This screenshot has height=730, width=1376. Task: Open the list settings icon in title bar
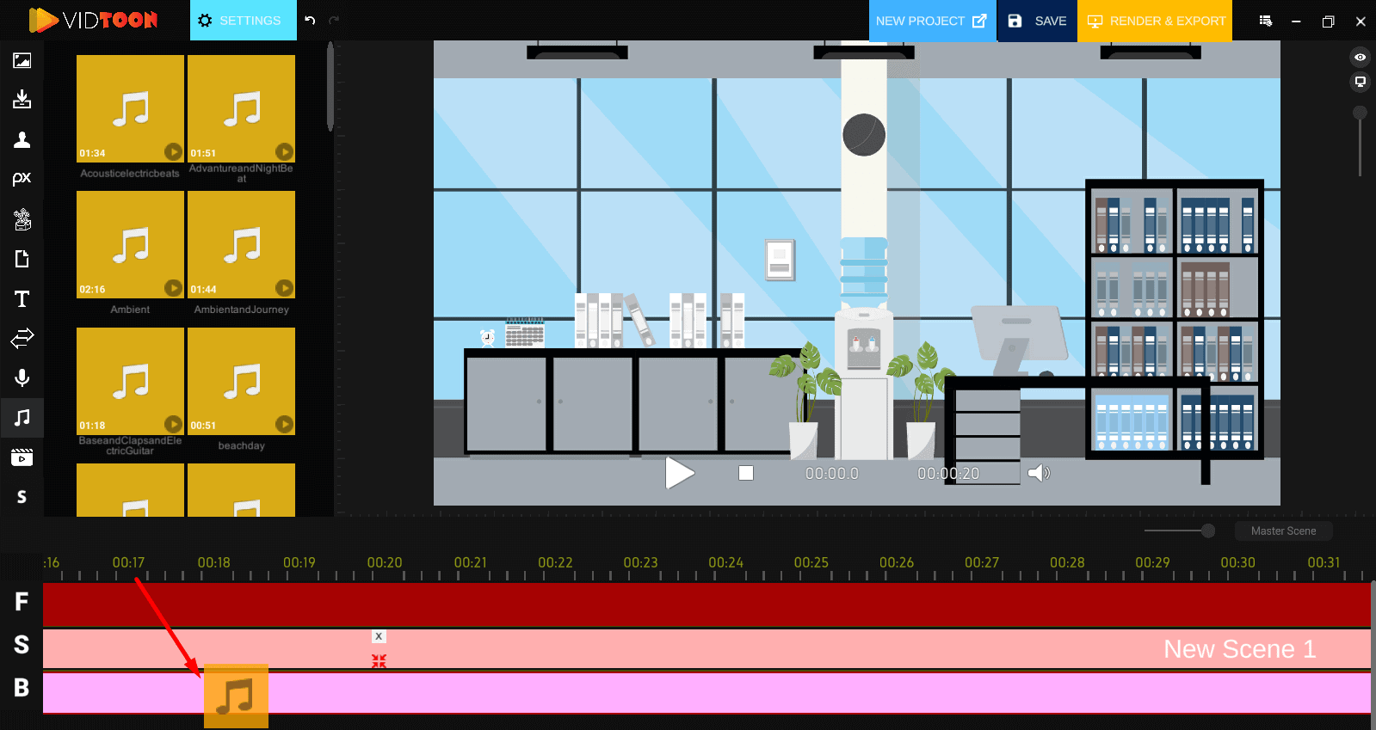coord(1265,21)
